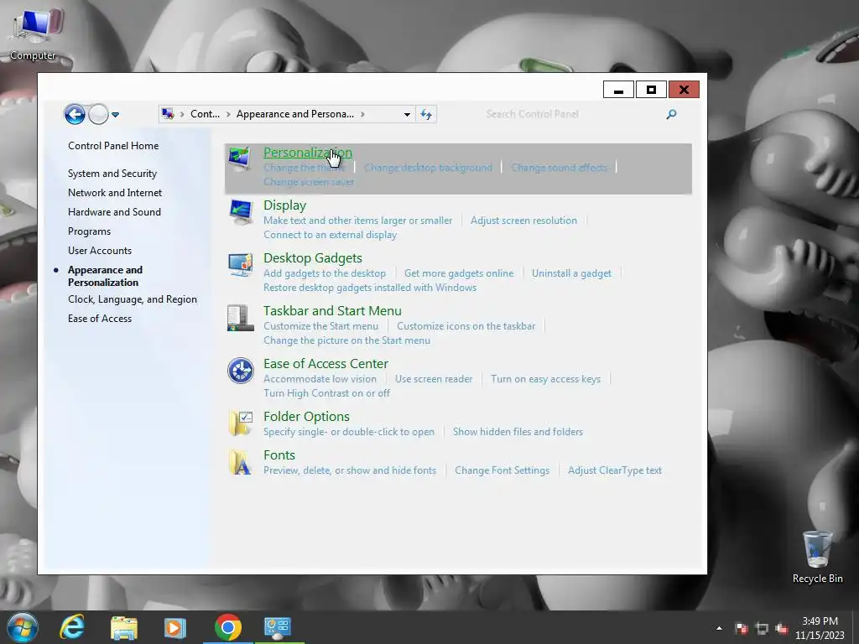Open the Personalization heading link
The image size is (859, 644).
[308, 153]
